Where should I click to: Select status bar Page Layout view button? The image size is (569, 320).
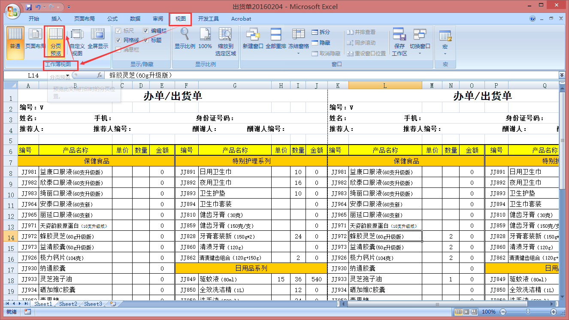[466, 312]
